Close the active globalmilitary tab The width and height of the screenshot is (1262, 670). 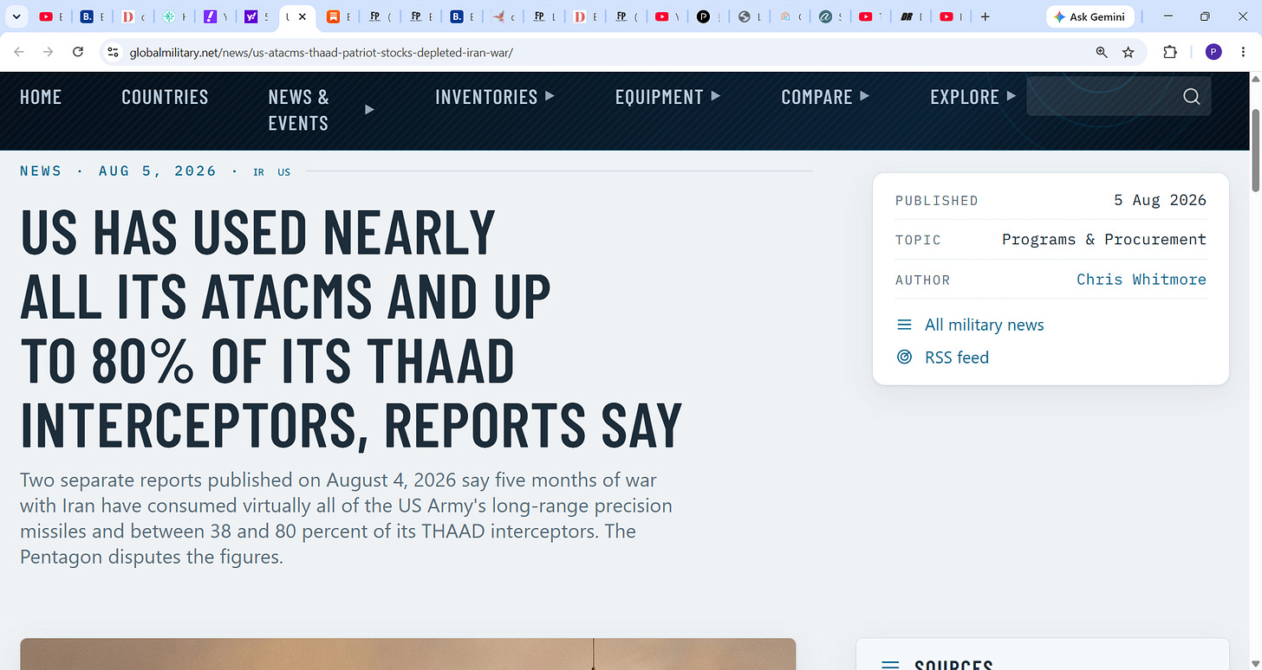point(302,16)
